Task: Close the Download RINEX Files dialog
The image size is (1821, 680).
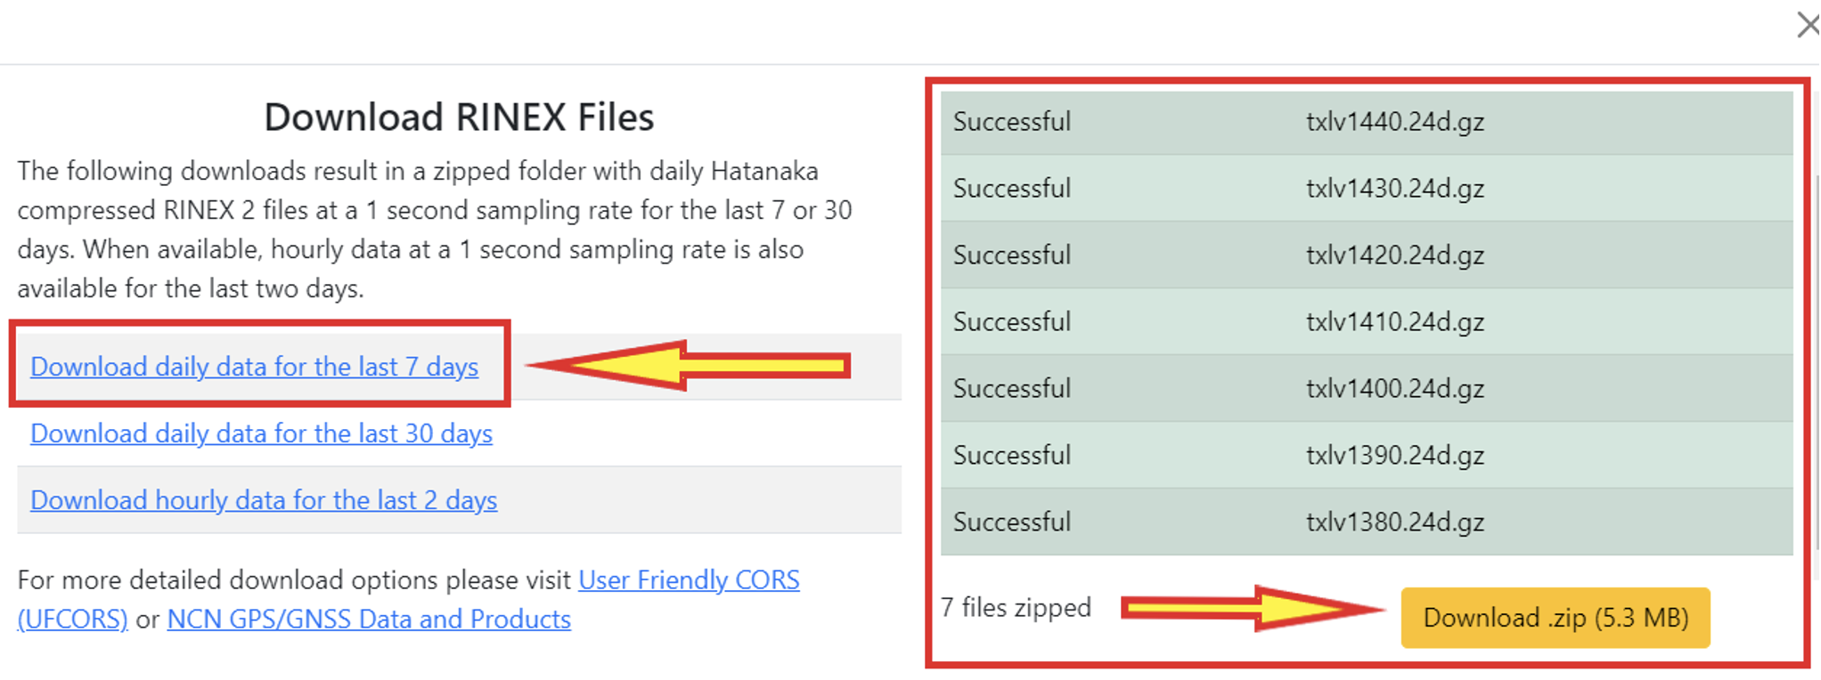Action: click(1808, 25)
